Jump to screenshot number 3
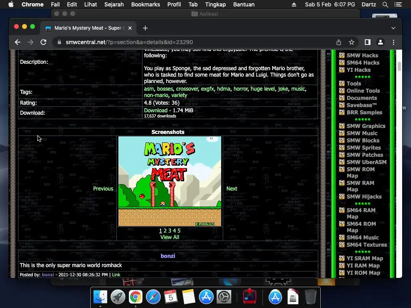Viewport: 411px width, 308px height. coord(170,231)
